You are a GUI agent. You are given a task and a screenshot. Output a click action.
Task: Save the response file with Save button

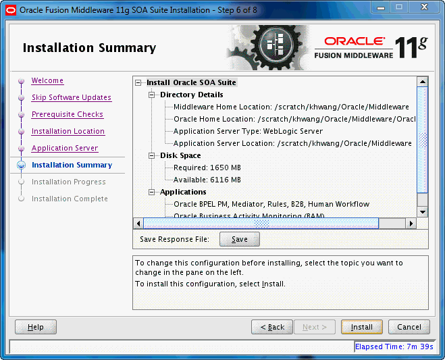pyautogui.click(x=240, y=239)
